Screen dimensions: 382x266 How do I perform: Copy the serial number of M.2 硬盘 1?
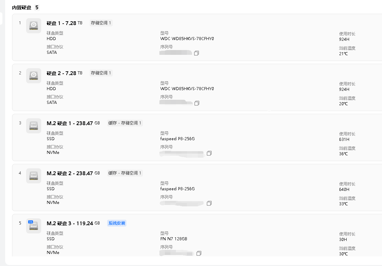click(209, 153)
